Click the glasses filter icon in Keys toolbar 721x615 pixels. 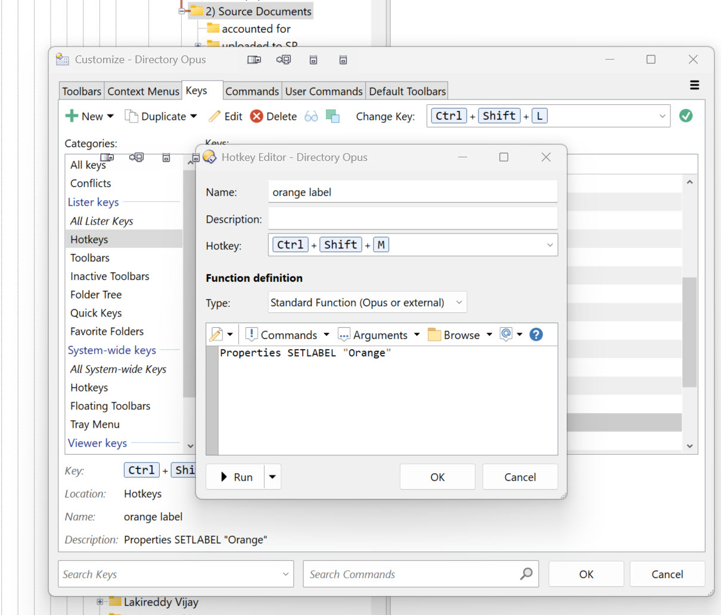click(x=311, y=116)
